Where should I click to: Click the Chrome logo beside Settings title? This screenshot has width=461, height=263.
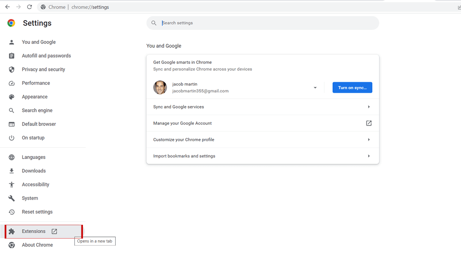[11, 23]
